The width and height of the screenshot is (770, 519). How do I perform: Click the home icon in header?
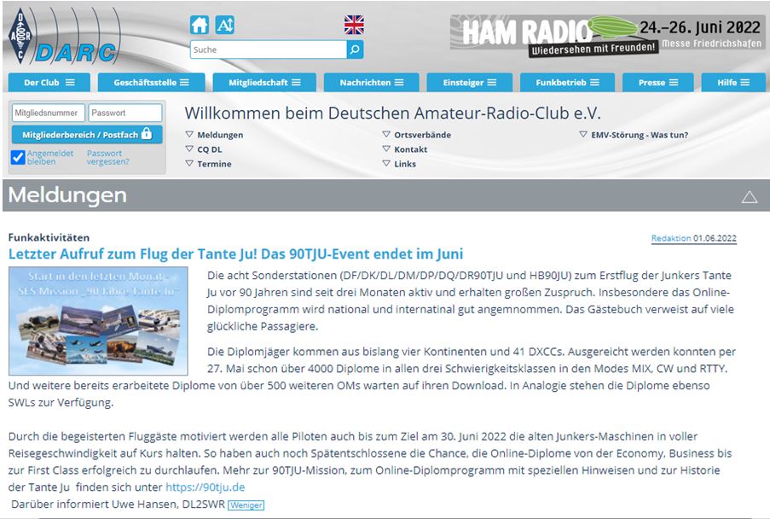[199, 25]
